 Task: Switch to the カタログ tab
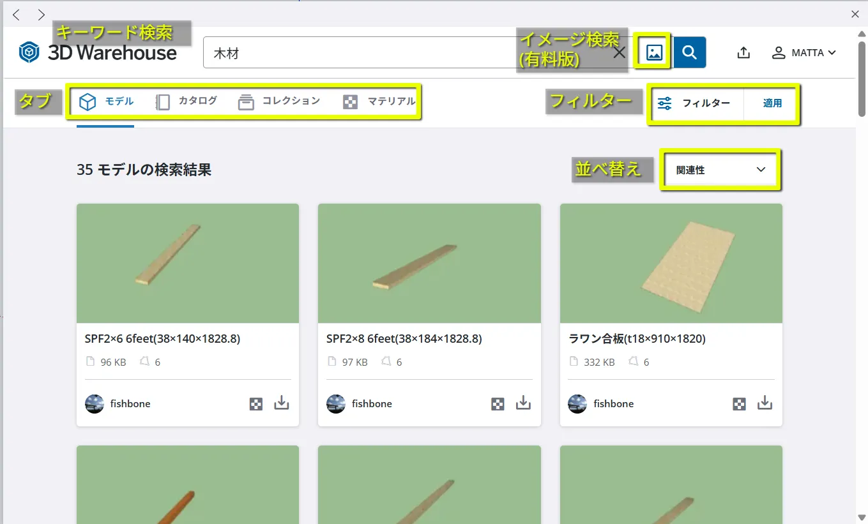tap(186, 101)
